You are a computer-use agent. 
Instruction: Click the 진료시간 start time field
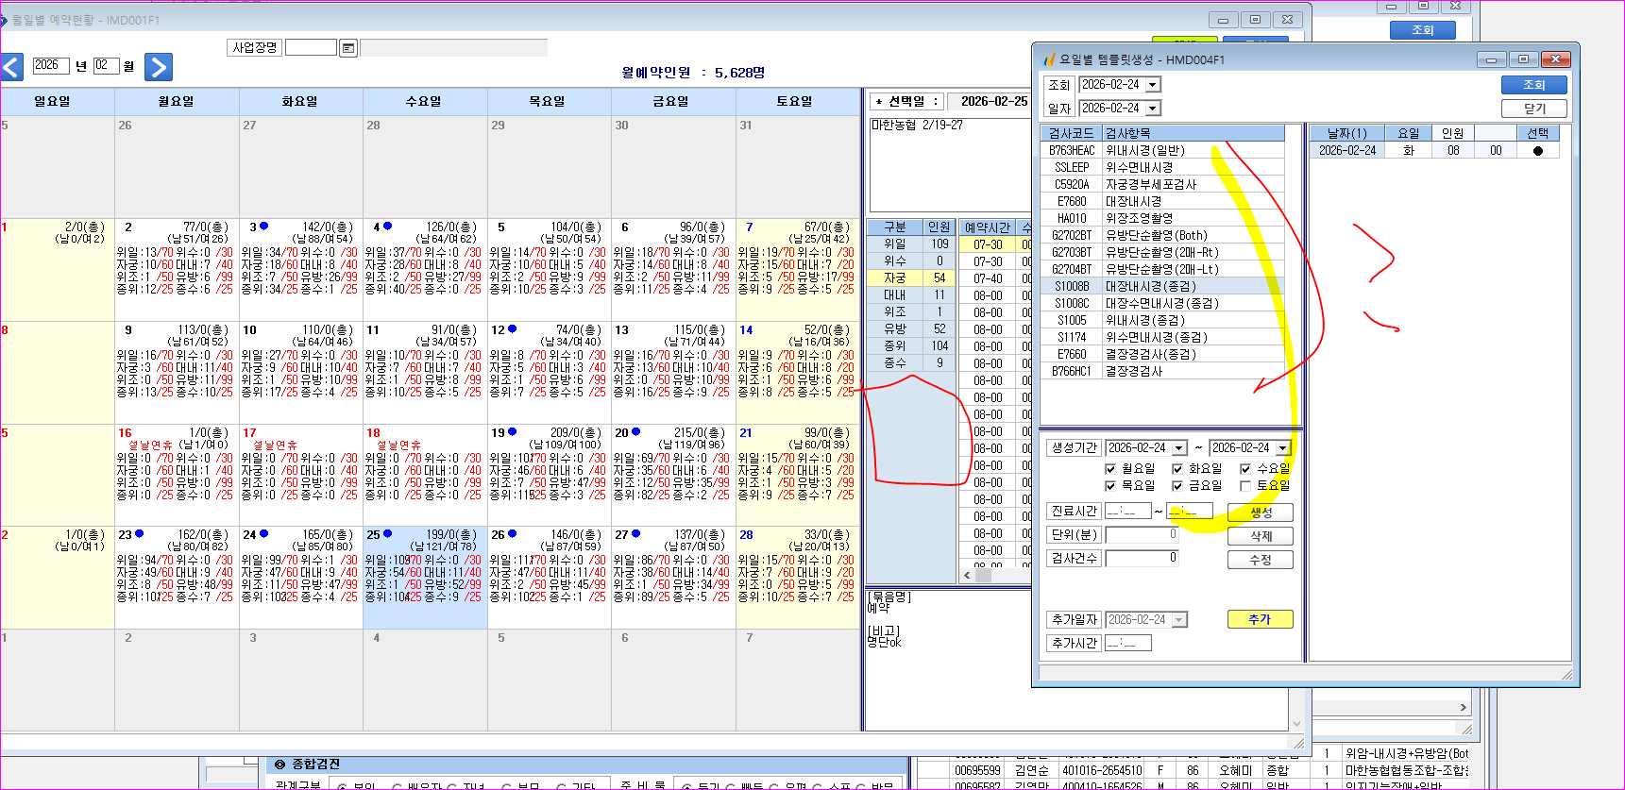(x=1128, y=512)
